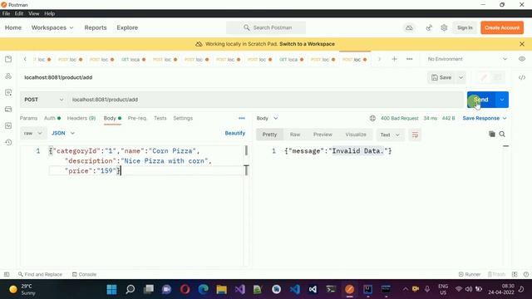
Task: Open the Help menu
Action: pyautogui.click(x=50, y=13)
